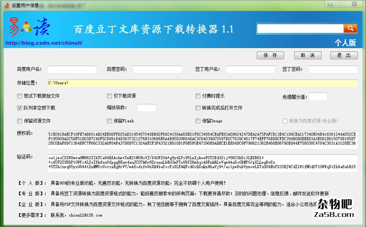This screenshot has height=227, width=366.
Task: Click the 免提醒分值 input field
Action: point(318,96)
